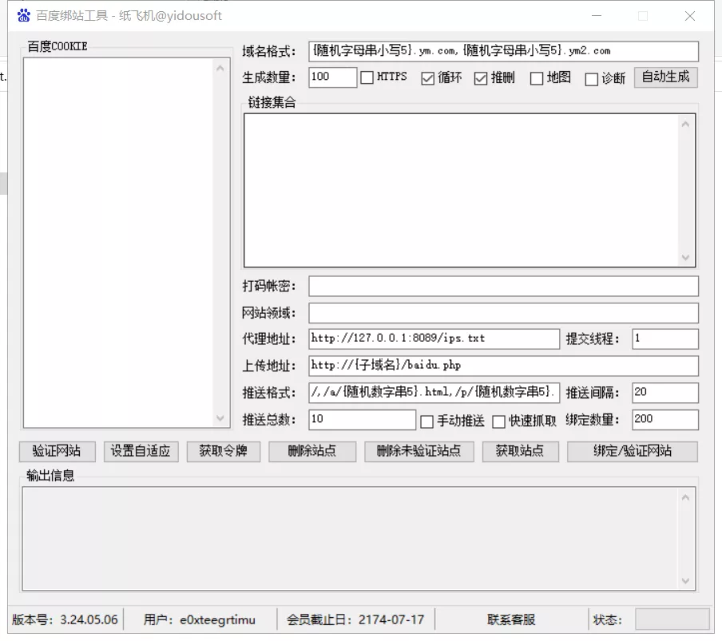Screen dimensions: 722x641
Task: Focus the 提交线程 input field
Action: click(x=665, y=338)
